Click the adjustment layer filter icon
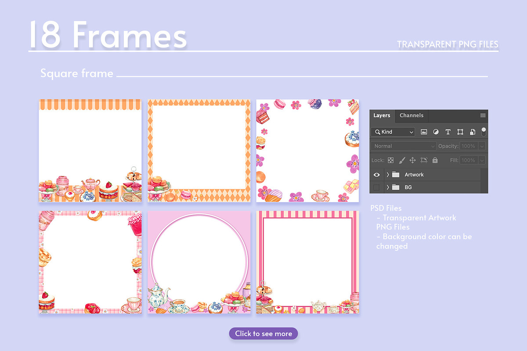This screenshot has width=527, height=351. tap(436, 132)
